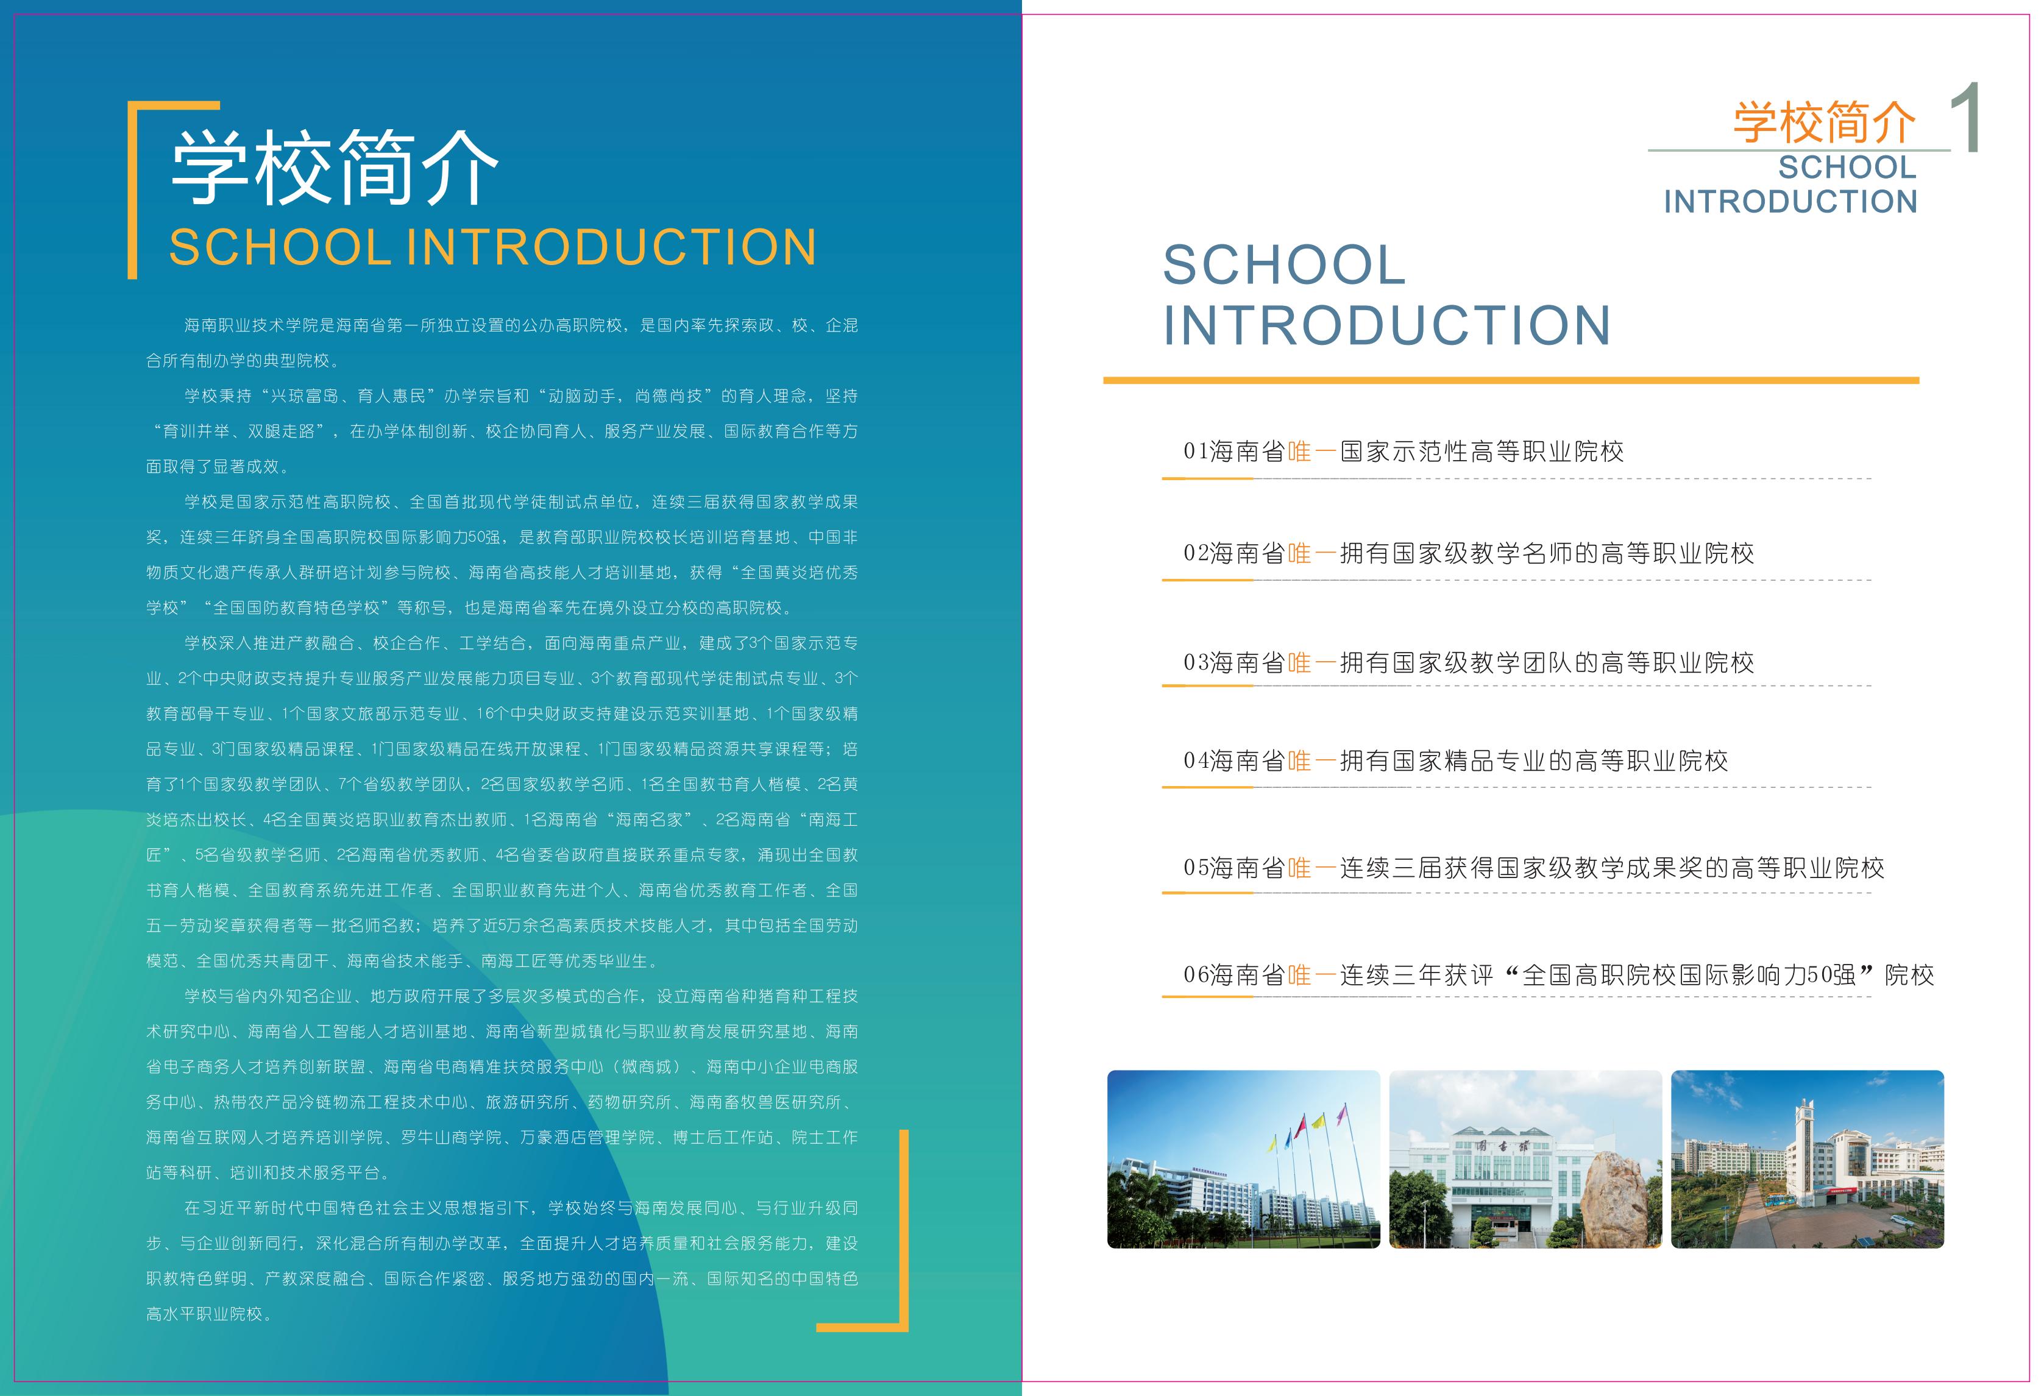
Task: Click paragraph starting 学校秉持"兴琼富岛、育人惠民"
Action: click(502, 431)
